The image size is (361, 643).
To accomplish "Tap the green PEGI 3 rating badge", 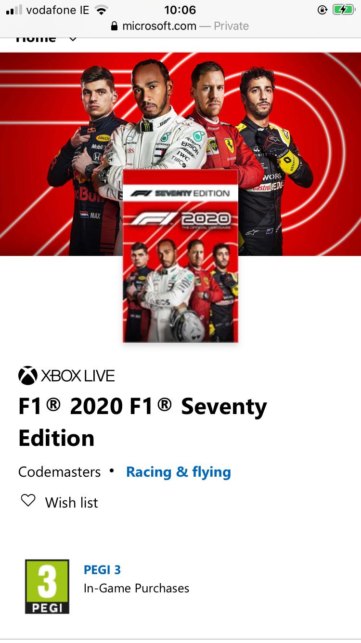I will [47, 587].
